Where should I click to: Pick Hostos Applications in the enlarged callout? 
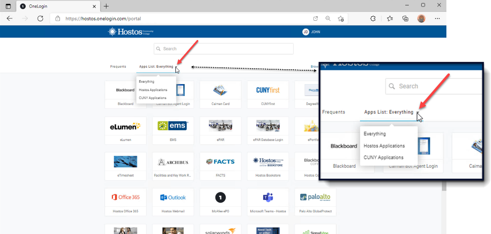[x=384, y=146]
